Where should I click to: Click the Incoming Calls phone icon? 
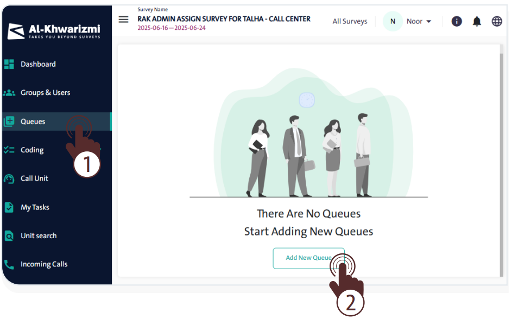9,264
